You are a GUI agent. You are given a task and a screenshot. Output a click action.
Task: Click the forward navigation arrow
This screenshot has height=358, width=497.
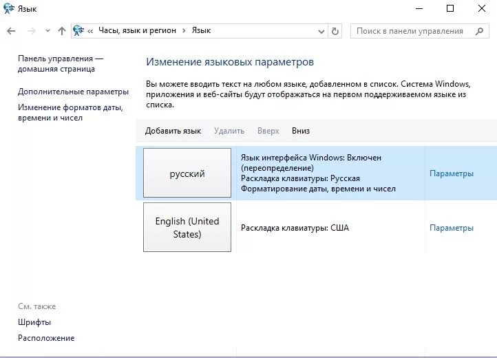coord(31,31)
